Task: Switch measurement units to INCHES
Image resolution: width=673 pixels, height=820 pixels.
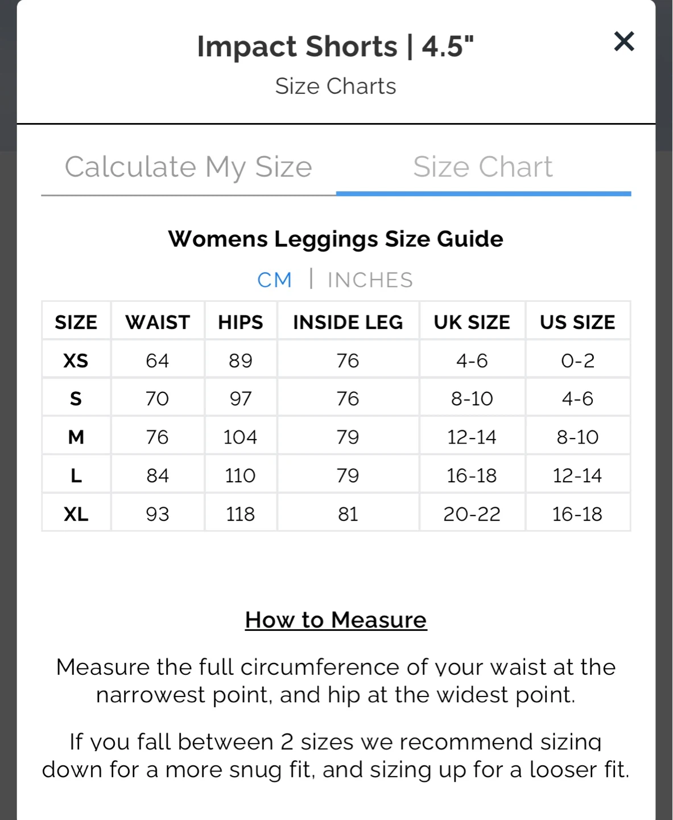Action: pyautogui.click(x=370, y=280)
